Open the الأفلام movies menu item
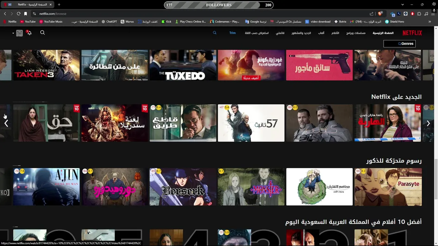 point(335,33)
